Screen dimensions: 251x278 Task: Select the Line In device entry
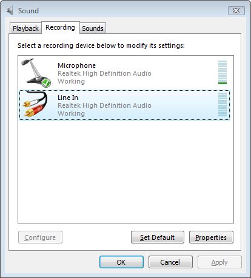(x=124, y=105)
